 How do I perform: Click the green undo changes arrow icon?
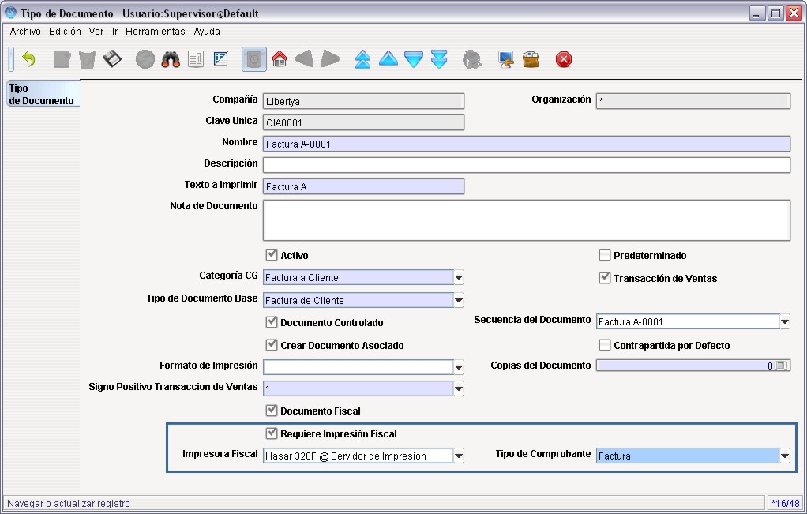click(28, 59)
